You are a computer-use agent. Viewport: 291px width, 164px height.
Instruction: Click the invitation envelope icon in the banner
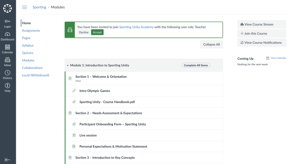pos(70,30)
